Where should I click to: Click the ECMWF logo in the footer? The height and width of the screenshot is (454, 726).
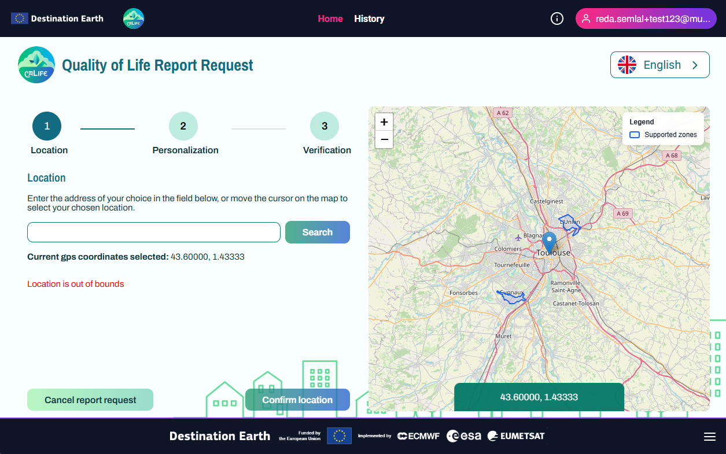tap(418, 436)
